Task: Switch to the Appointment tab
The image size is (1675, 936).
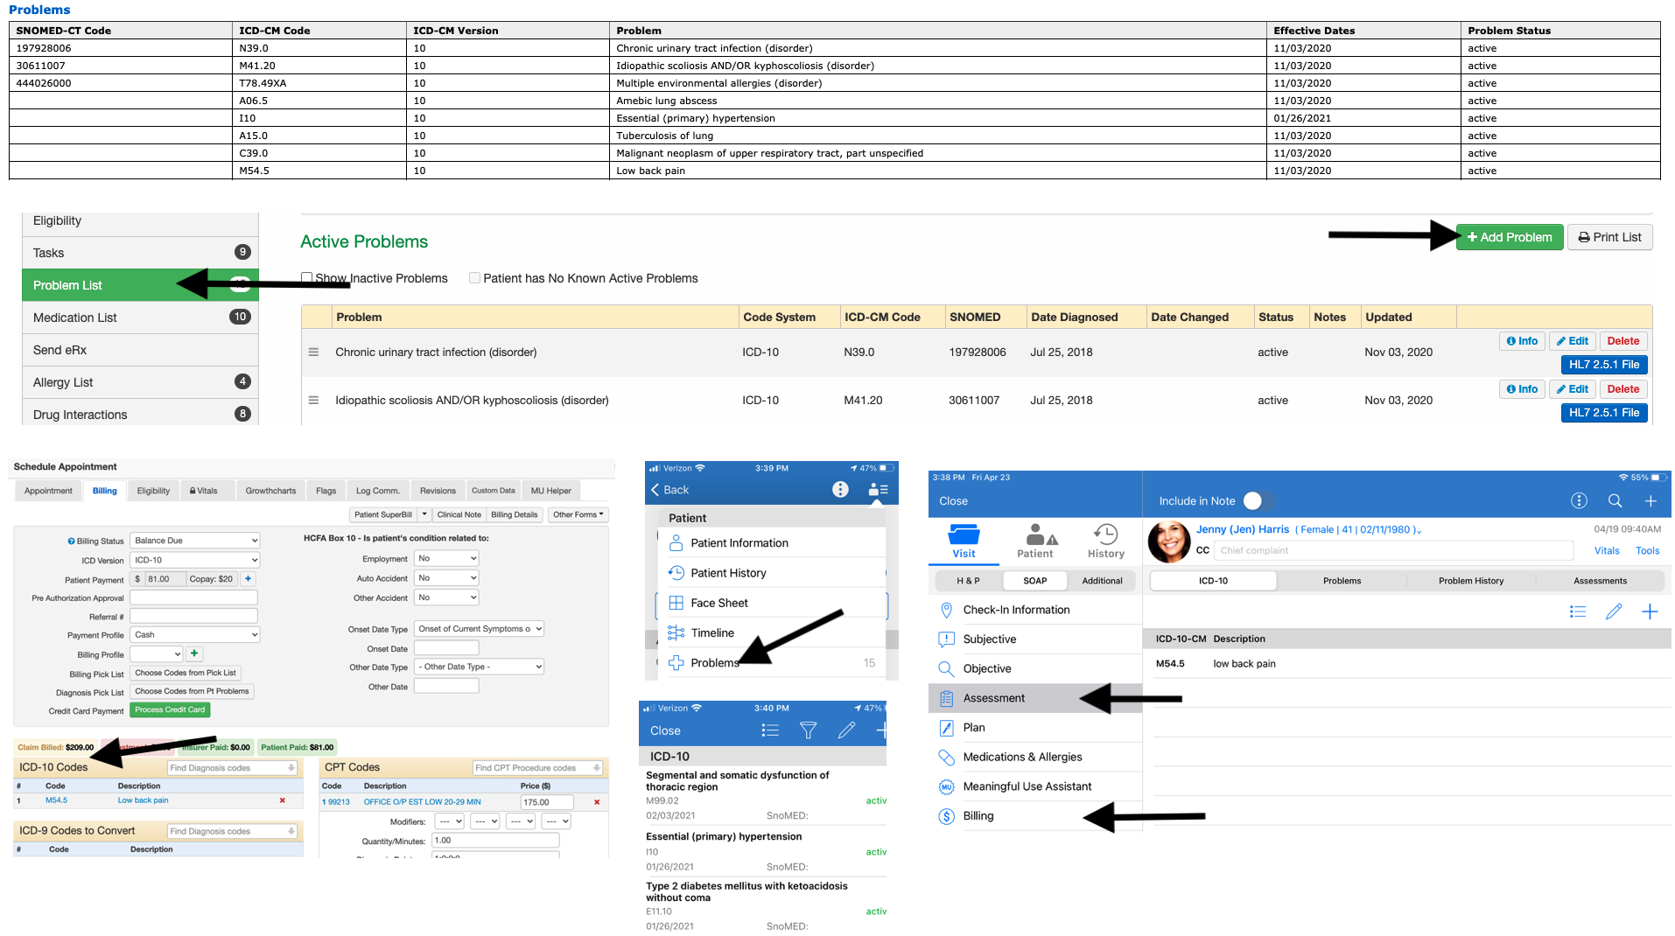Action: (48, 491)
